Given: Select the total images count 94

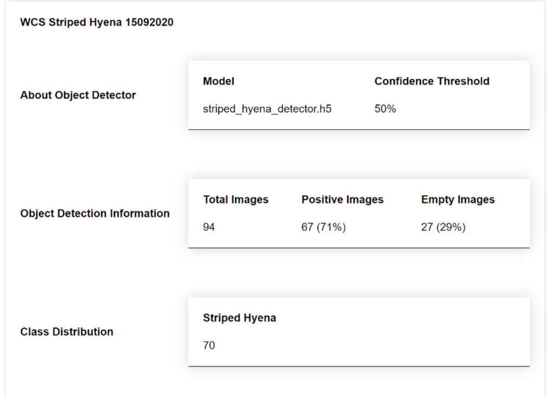Looking at the screenshot, I should pyautogui.click(x=209, y=227).
